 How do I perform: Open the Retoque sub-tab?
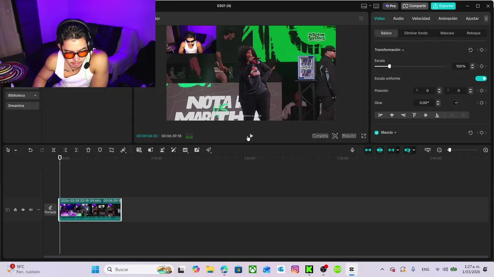(x=474, y=33)
